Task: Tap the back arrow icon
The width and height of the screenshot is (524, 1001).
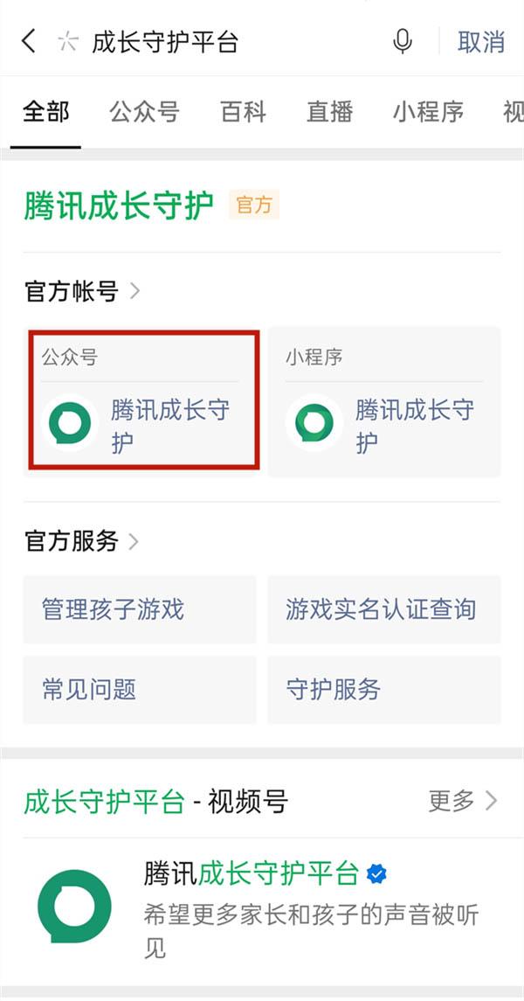Action: 28,41
